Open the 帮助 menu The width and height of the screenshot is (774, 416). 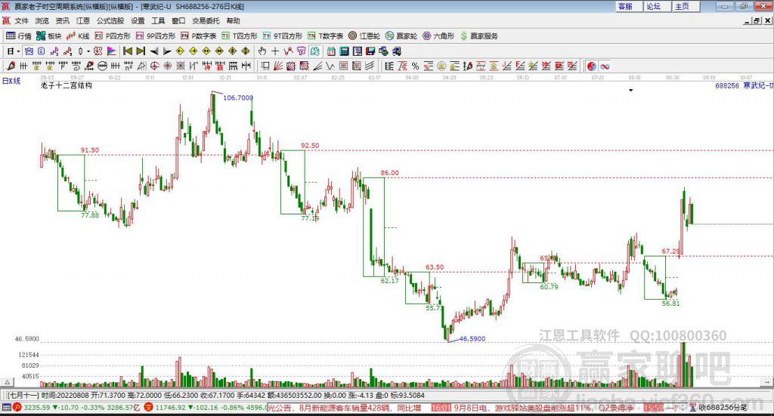coord(233,20)
